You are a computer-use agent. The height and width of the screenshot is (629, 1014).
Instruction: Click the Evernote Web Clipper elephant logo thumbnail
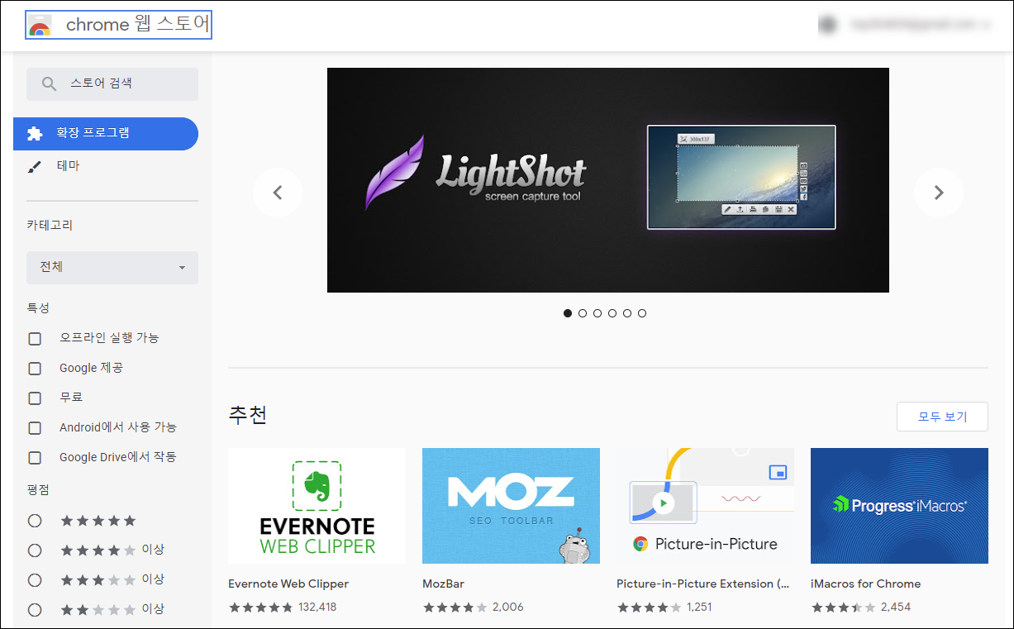click(x=317, y=505)
